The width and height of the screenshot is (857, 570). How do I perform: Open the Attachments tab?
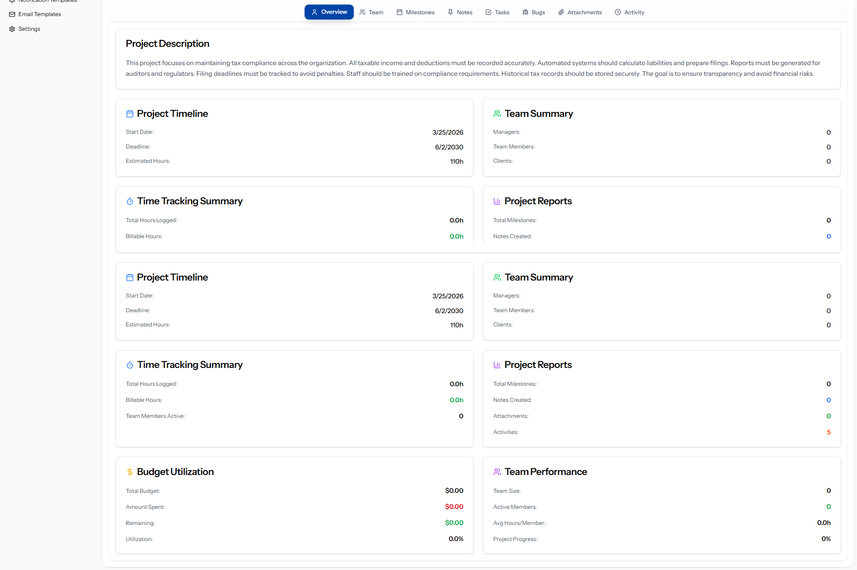[x=580, y=12]
